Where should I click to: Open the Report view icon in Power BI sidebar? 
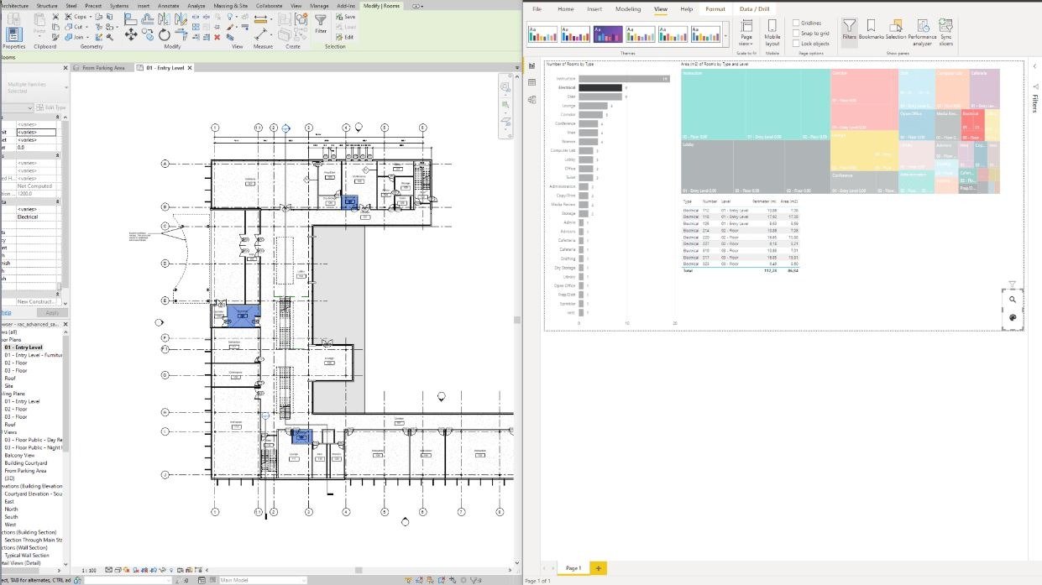[x=531, y=66]
